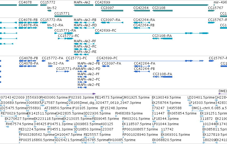Select the CG15772 gene label
The height and width of the screenshot is (144, 227).
point(48,2)
